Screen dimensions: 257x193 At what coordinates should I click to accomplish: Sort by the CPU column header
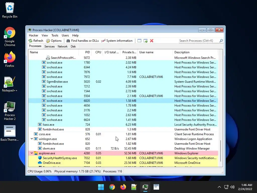(x=97, y=52)
